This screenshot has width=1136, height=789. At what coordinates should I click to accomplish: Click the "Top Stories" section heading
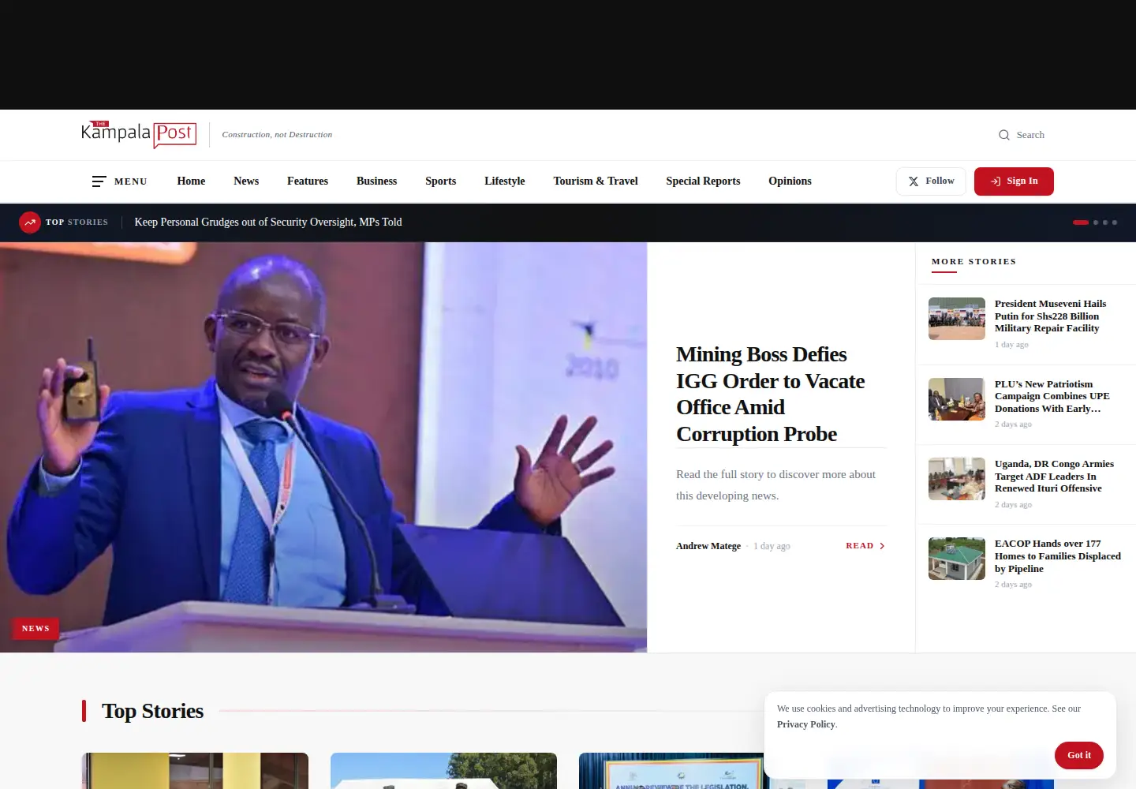pyautogui.click(x=152, y=711)
